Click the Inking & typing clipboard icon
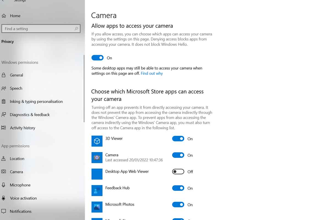 [x=4, y=101]
